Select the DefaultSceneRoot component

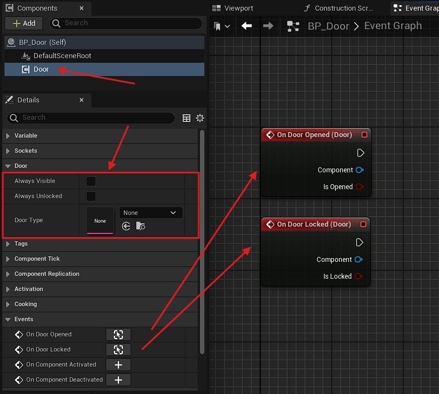(x=62, y=56)
